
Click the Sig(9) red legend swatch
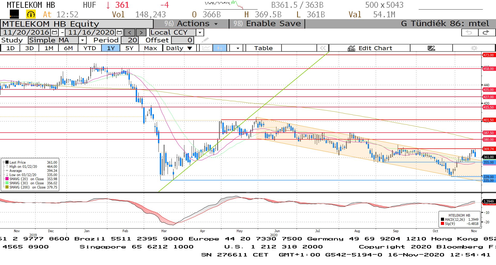click(x=442, y=224)
